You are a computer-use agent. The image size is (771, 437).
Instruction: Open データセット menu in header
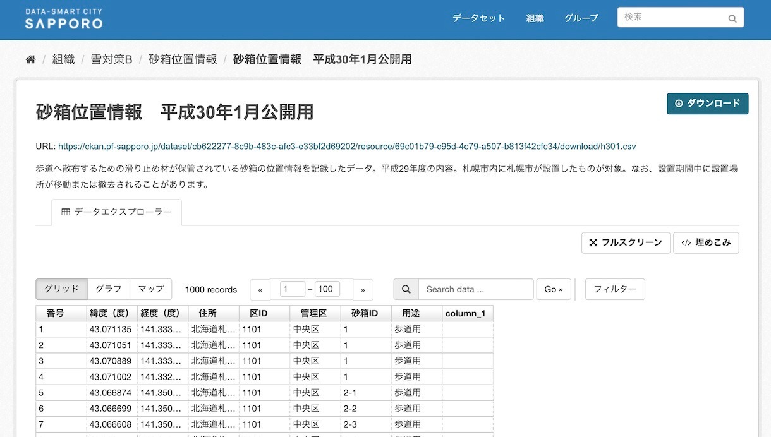click(478, 18)
